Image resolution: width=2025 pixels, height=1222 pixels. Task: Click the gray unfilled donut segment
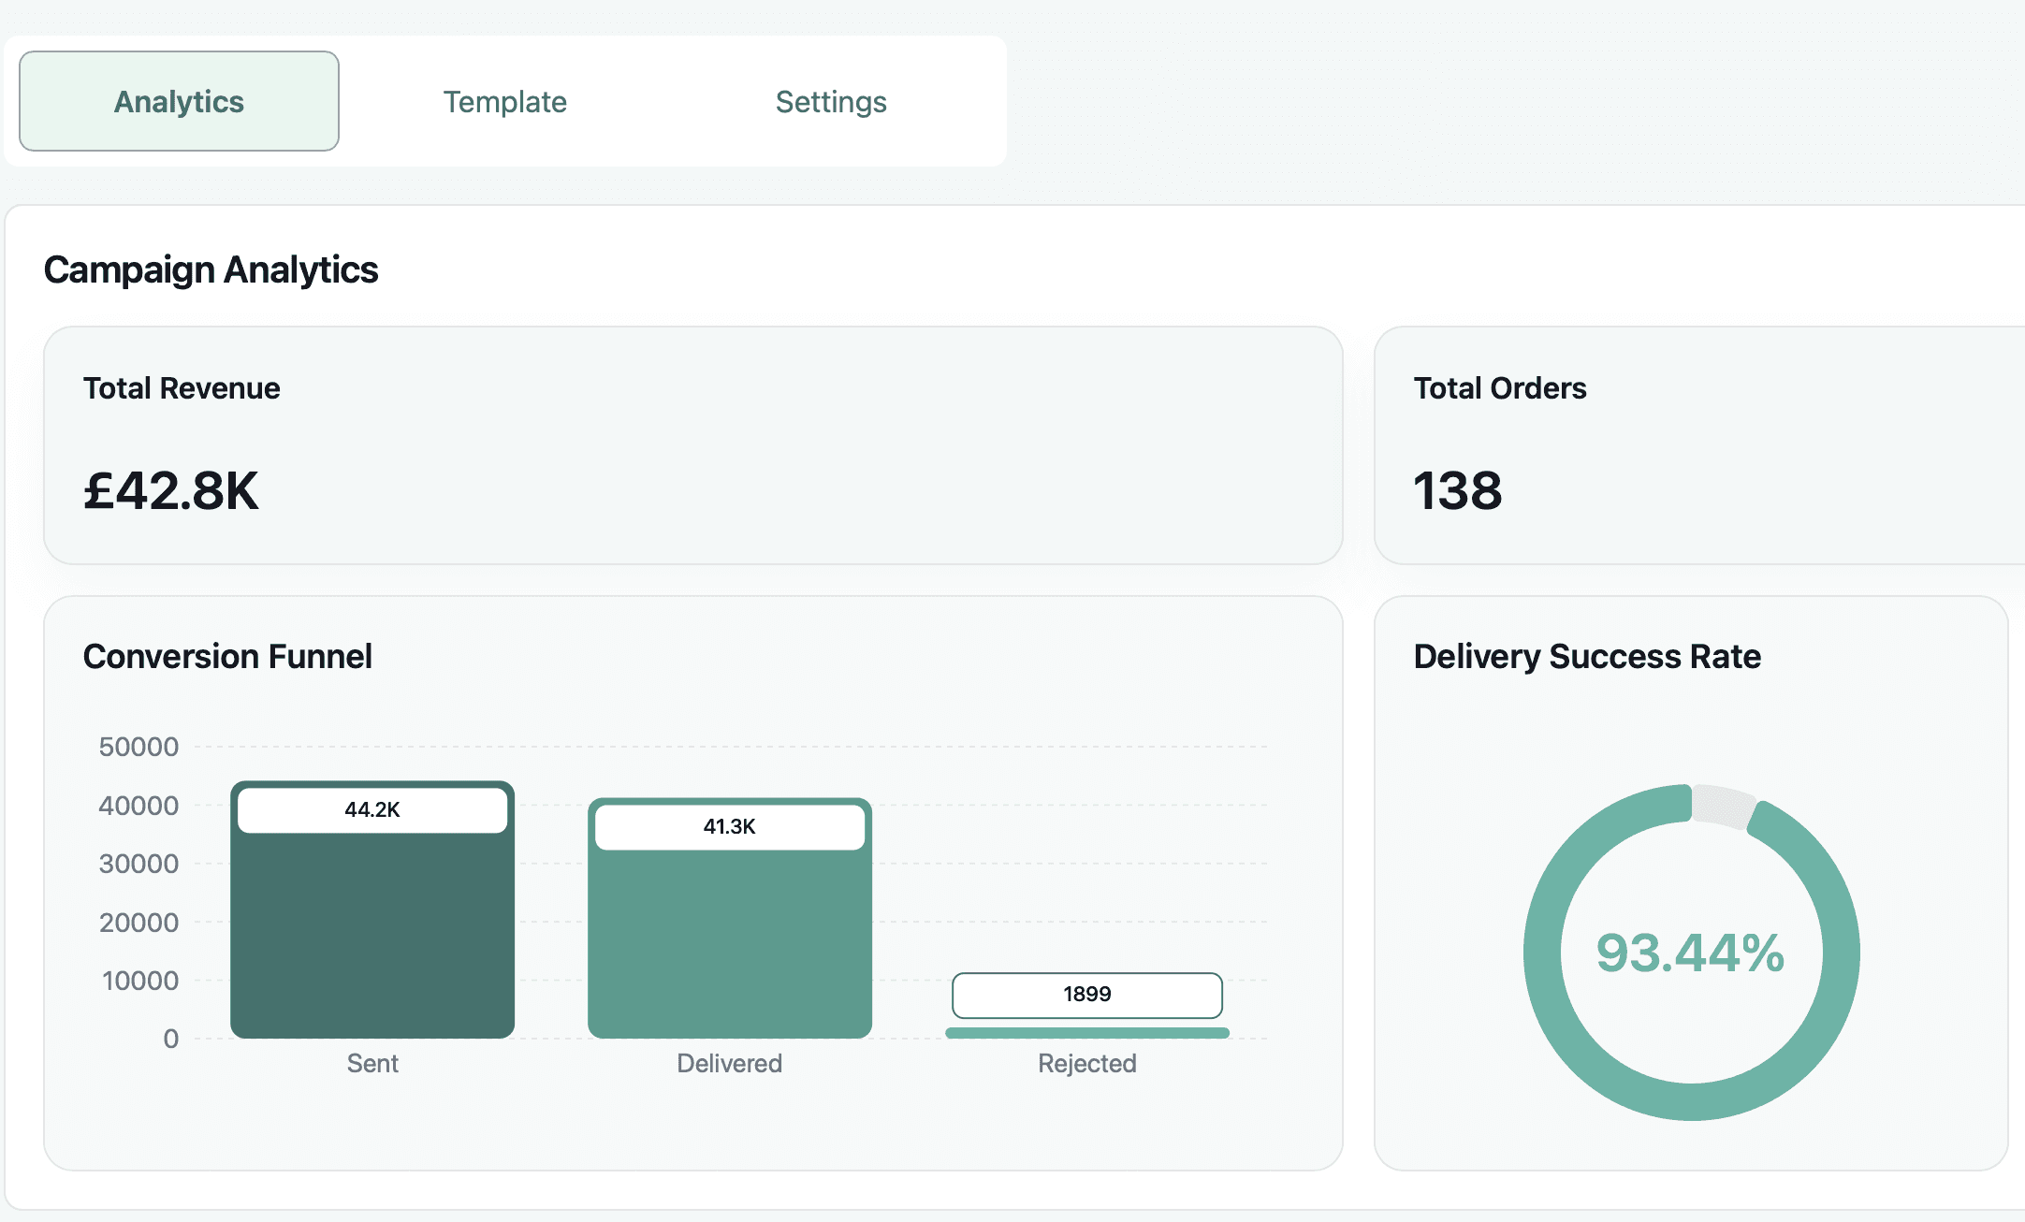tap(1722, 806)
